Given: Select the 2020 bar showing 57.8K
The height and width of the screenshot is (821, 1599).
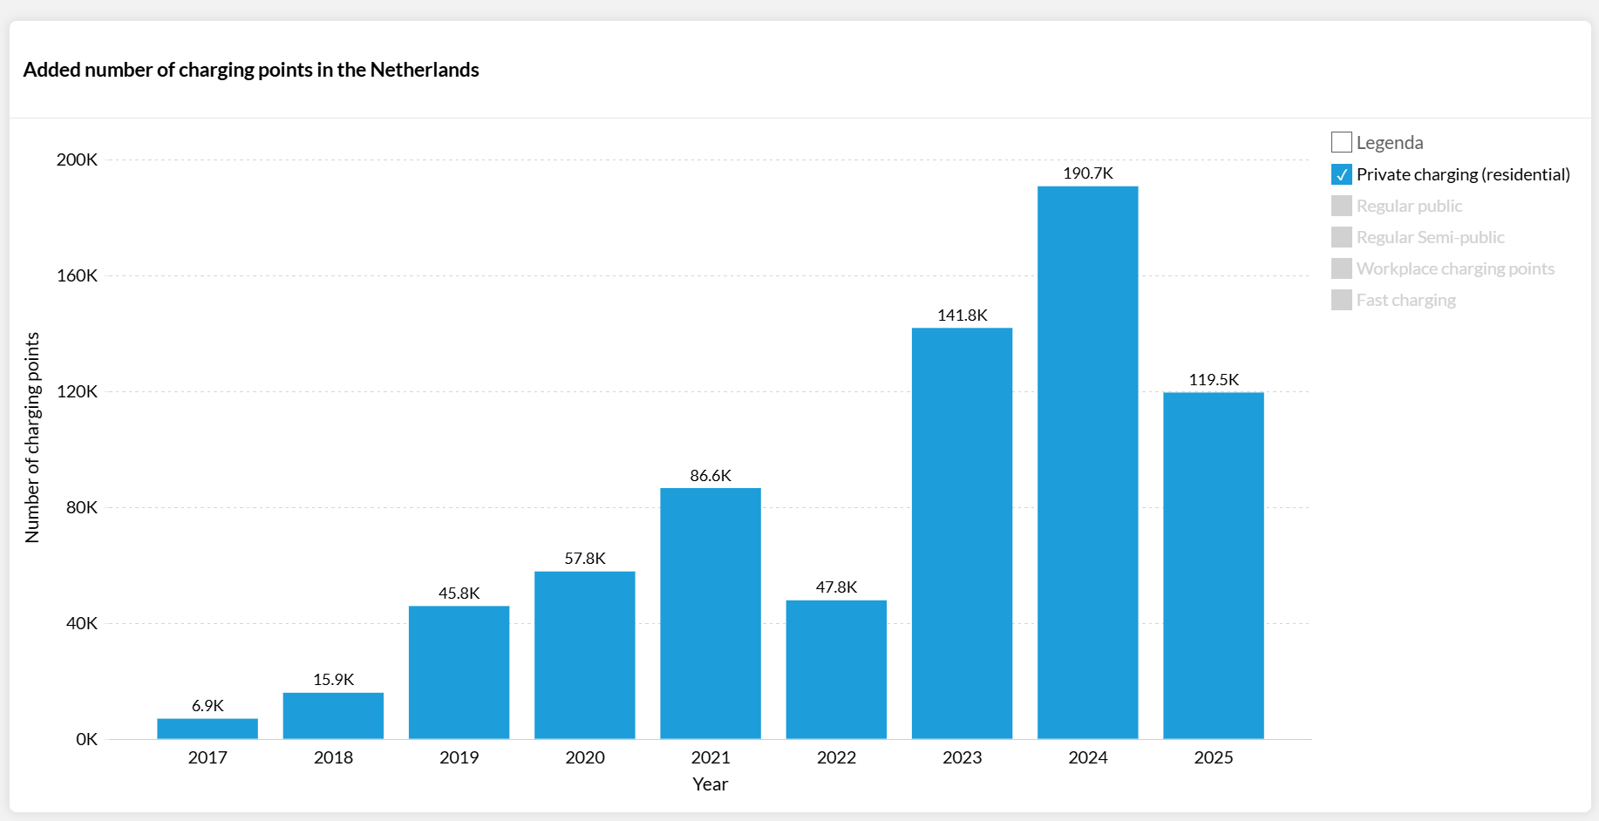Looking at the screenshot, I should [584, 655].
